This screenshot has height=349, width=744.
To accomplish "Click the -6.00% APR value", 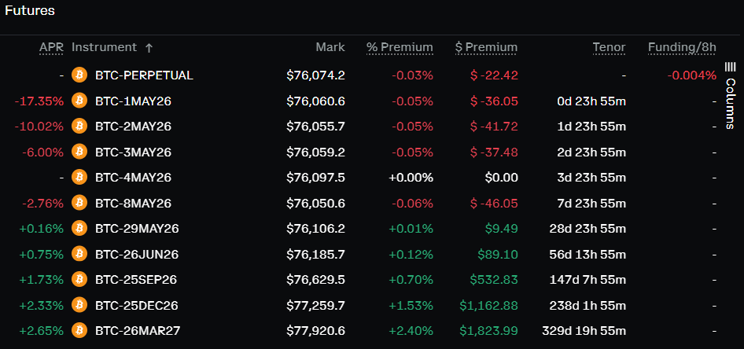I will click(42, 152).
